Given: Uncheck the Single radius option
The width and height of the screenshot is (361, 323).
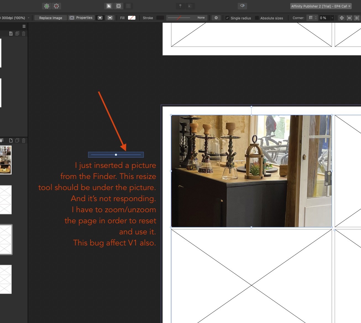Looking at the screenshot, I should pos(227,18).
